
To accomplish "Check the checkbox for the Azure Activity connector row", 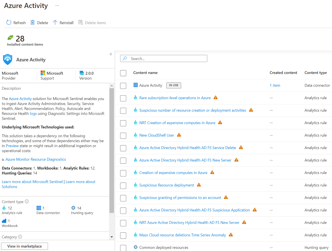I will (123, 86).
